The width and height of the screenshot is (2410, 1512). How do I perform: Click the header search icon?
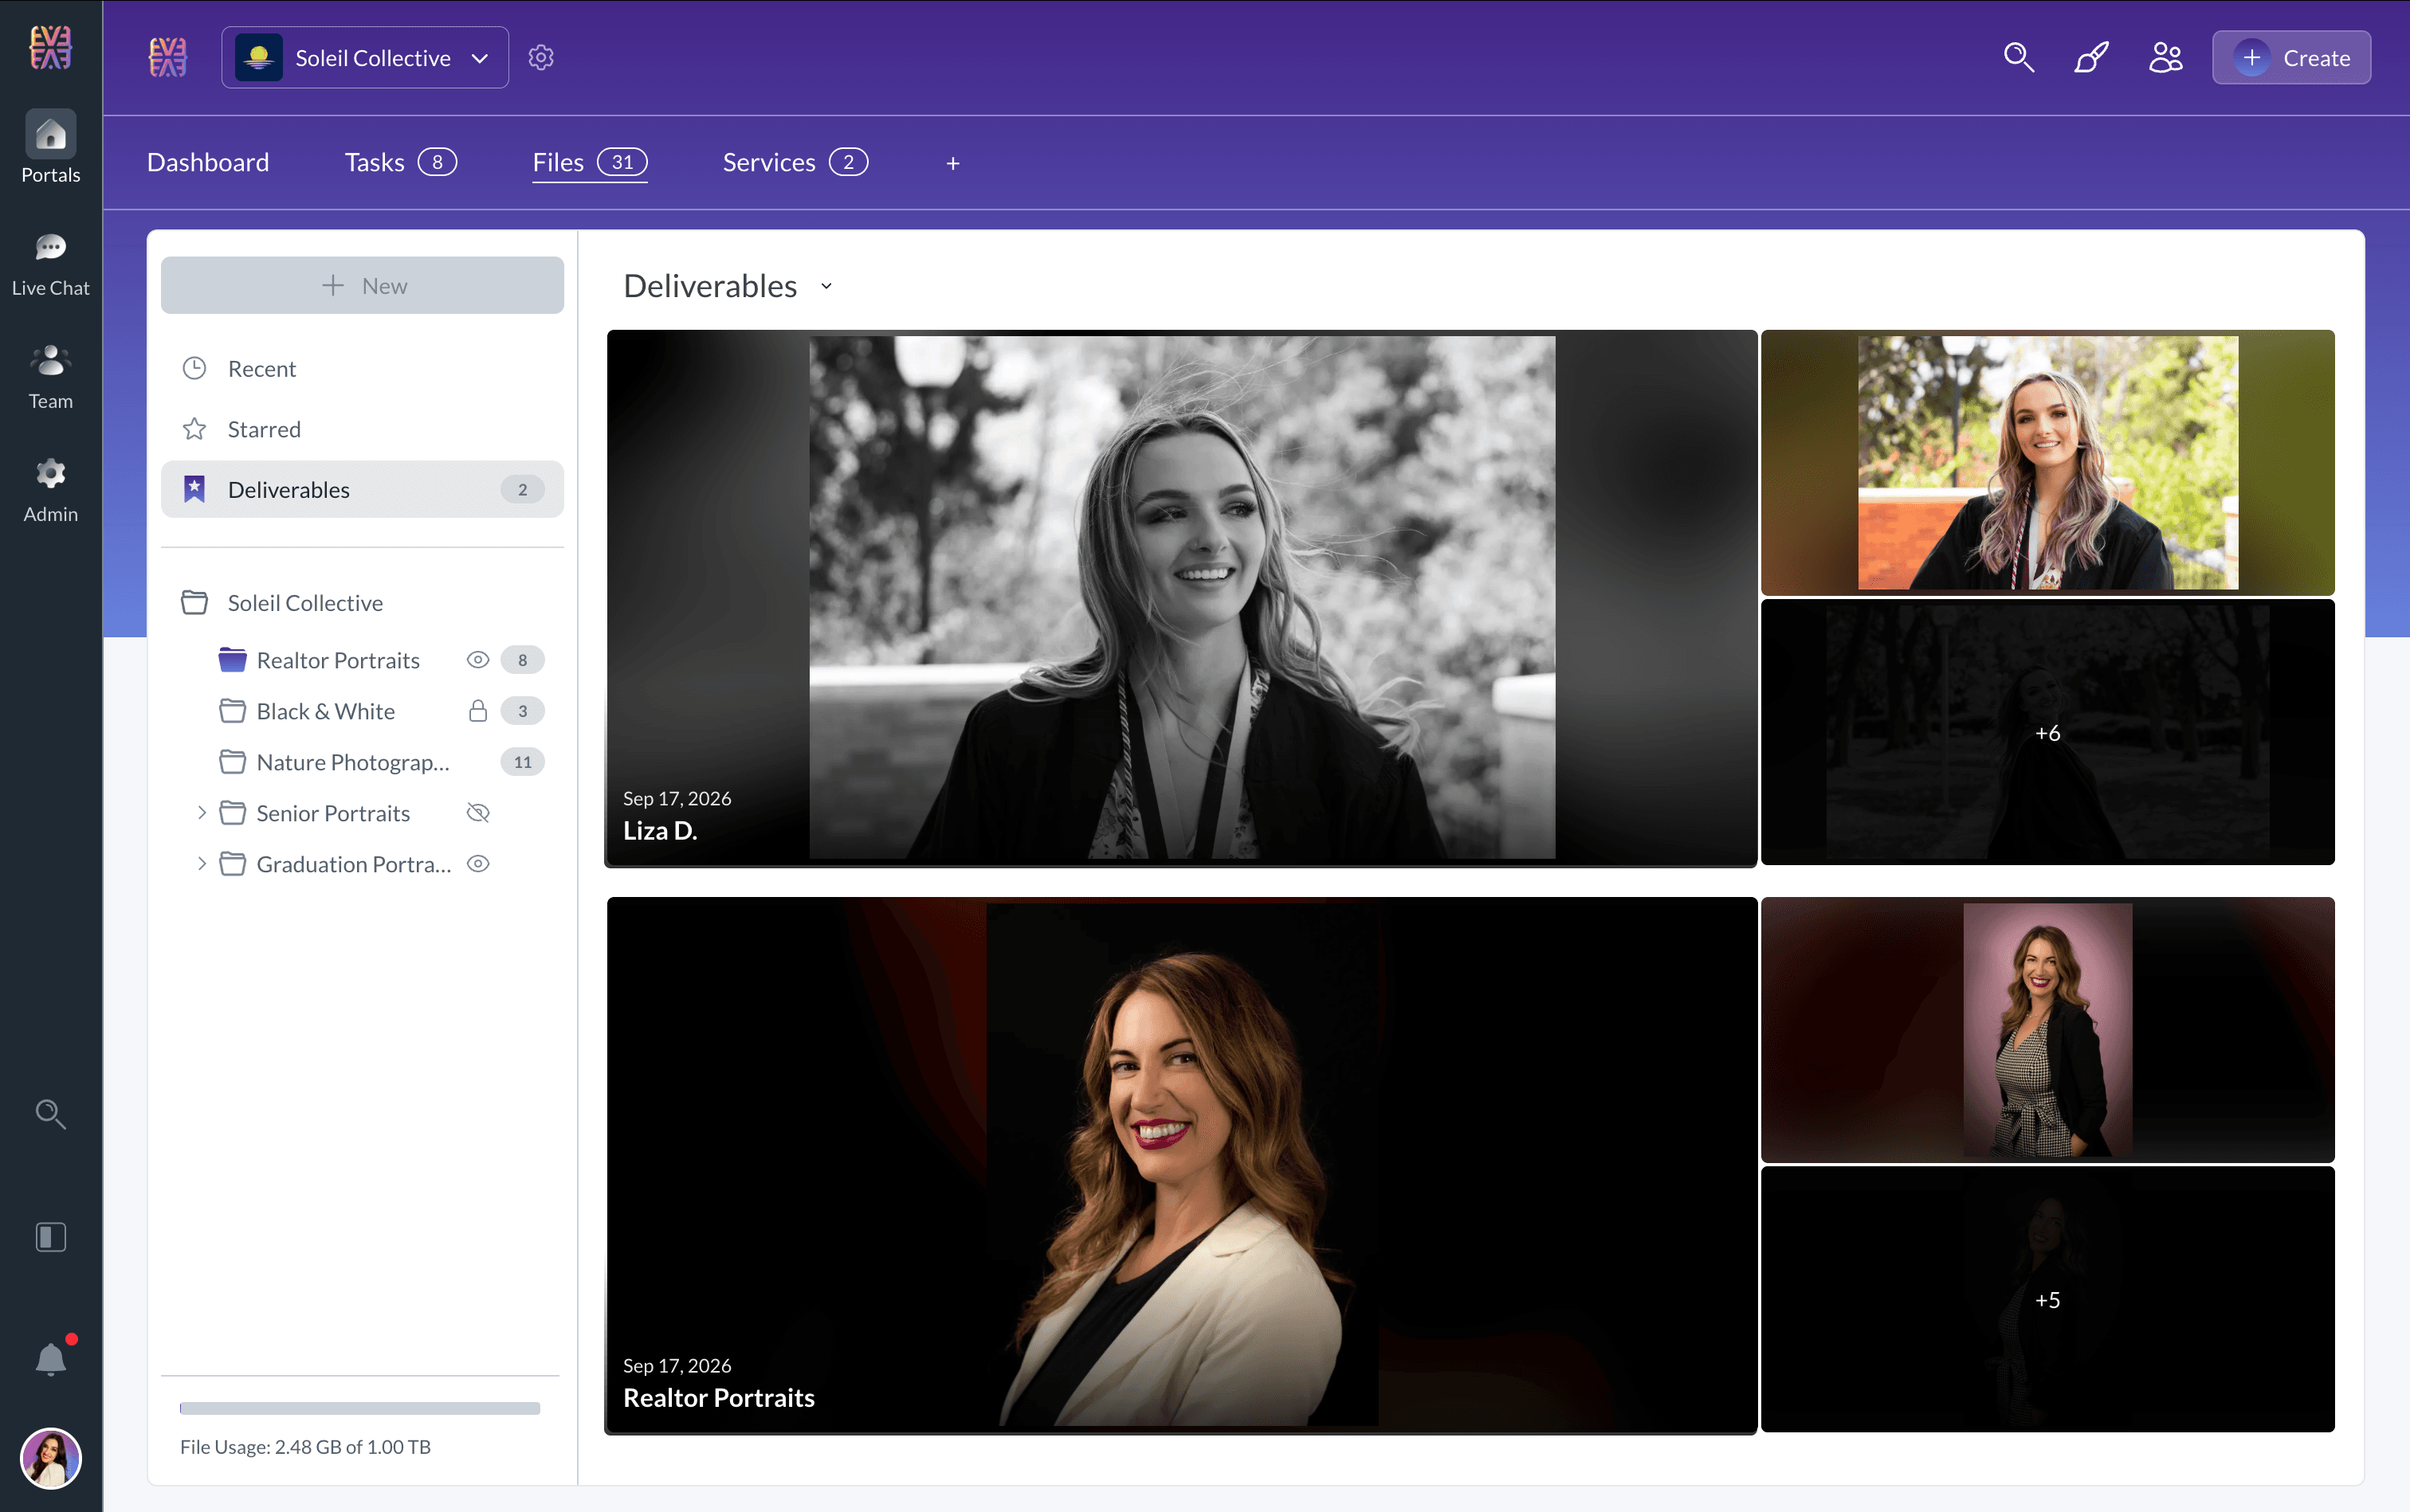point(2019,57)
